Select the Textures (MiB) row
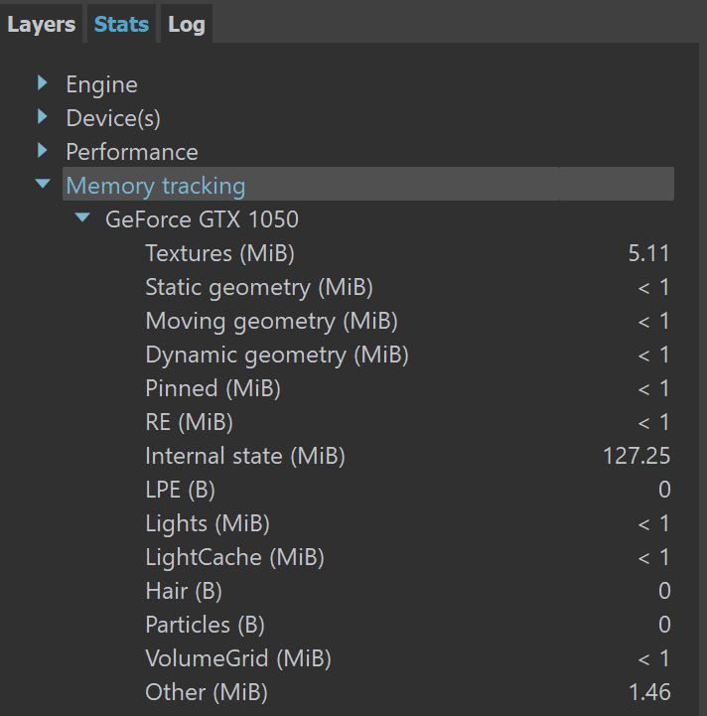707x716 pixels. [x=407, y=253]
